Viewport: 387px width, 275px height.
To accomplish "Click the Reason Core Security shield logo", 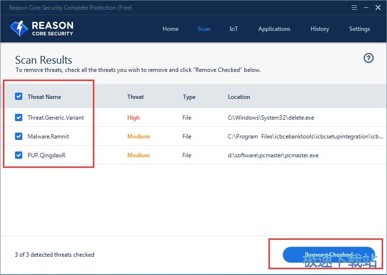I will pos(19,29).
